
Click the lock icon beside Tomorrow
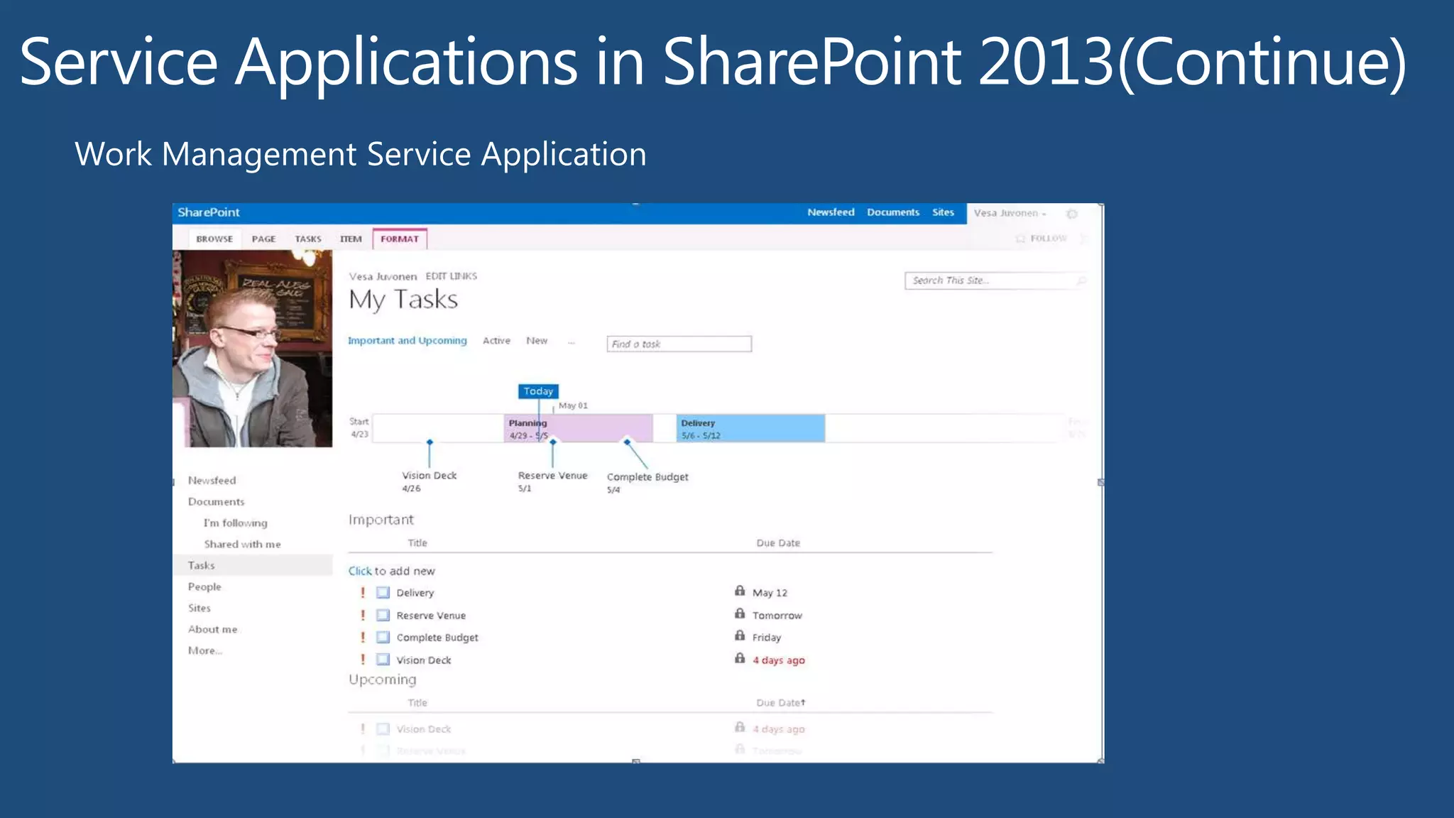pyautogui.click(x=740, y=613)
